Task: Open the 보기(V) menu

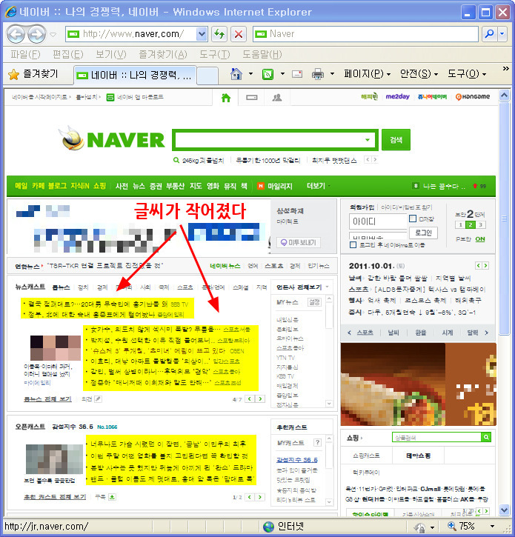Action: pyautogui.click(x=110, y=54)
